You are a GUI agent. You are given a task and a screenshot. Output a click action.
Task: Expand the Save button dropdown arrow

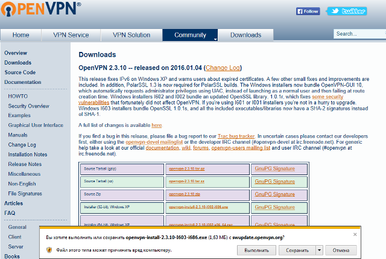pyautogui.click(x=319, y=251)
